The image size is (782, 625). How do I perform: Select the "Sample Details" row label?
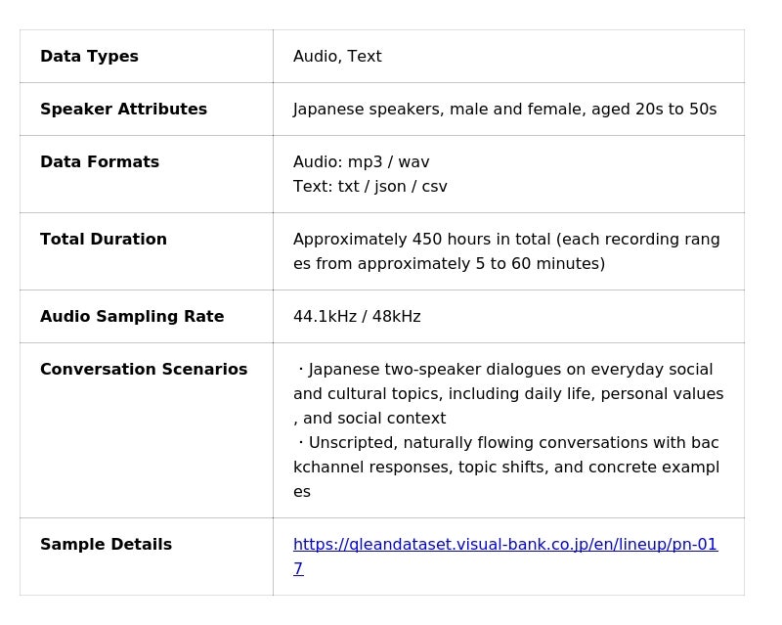pos(106,545)
